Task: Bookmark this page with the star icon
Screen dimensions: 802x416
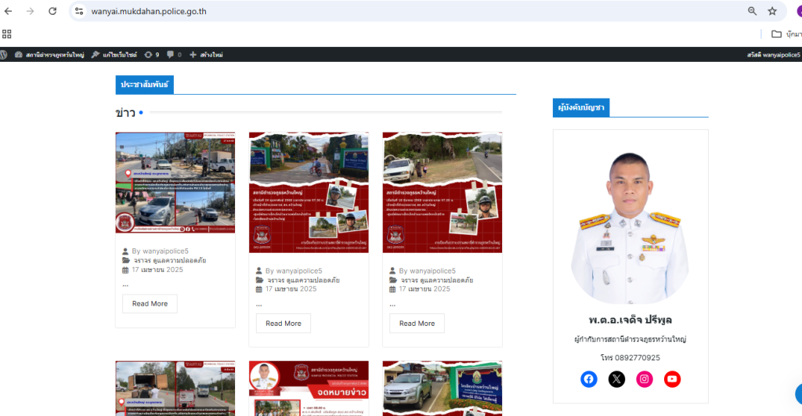Action: [772, 11]
